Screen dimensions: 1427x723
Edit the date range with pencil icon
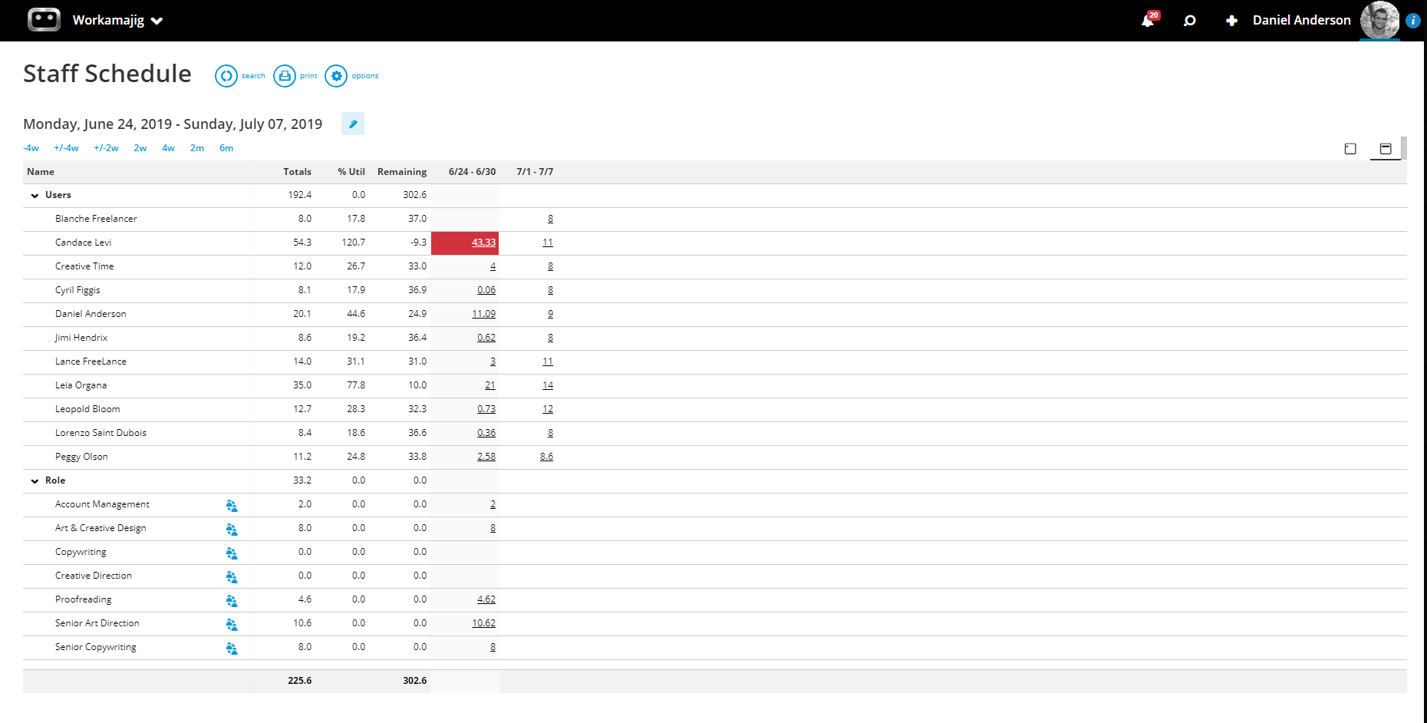click(x=353, y=124)
